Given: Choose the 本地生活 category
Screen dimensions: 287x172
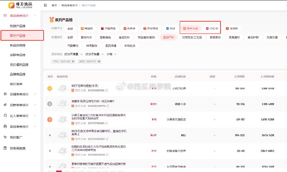Looking at the screenshot, I should tap(130, 46).
